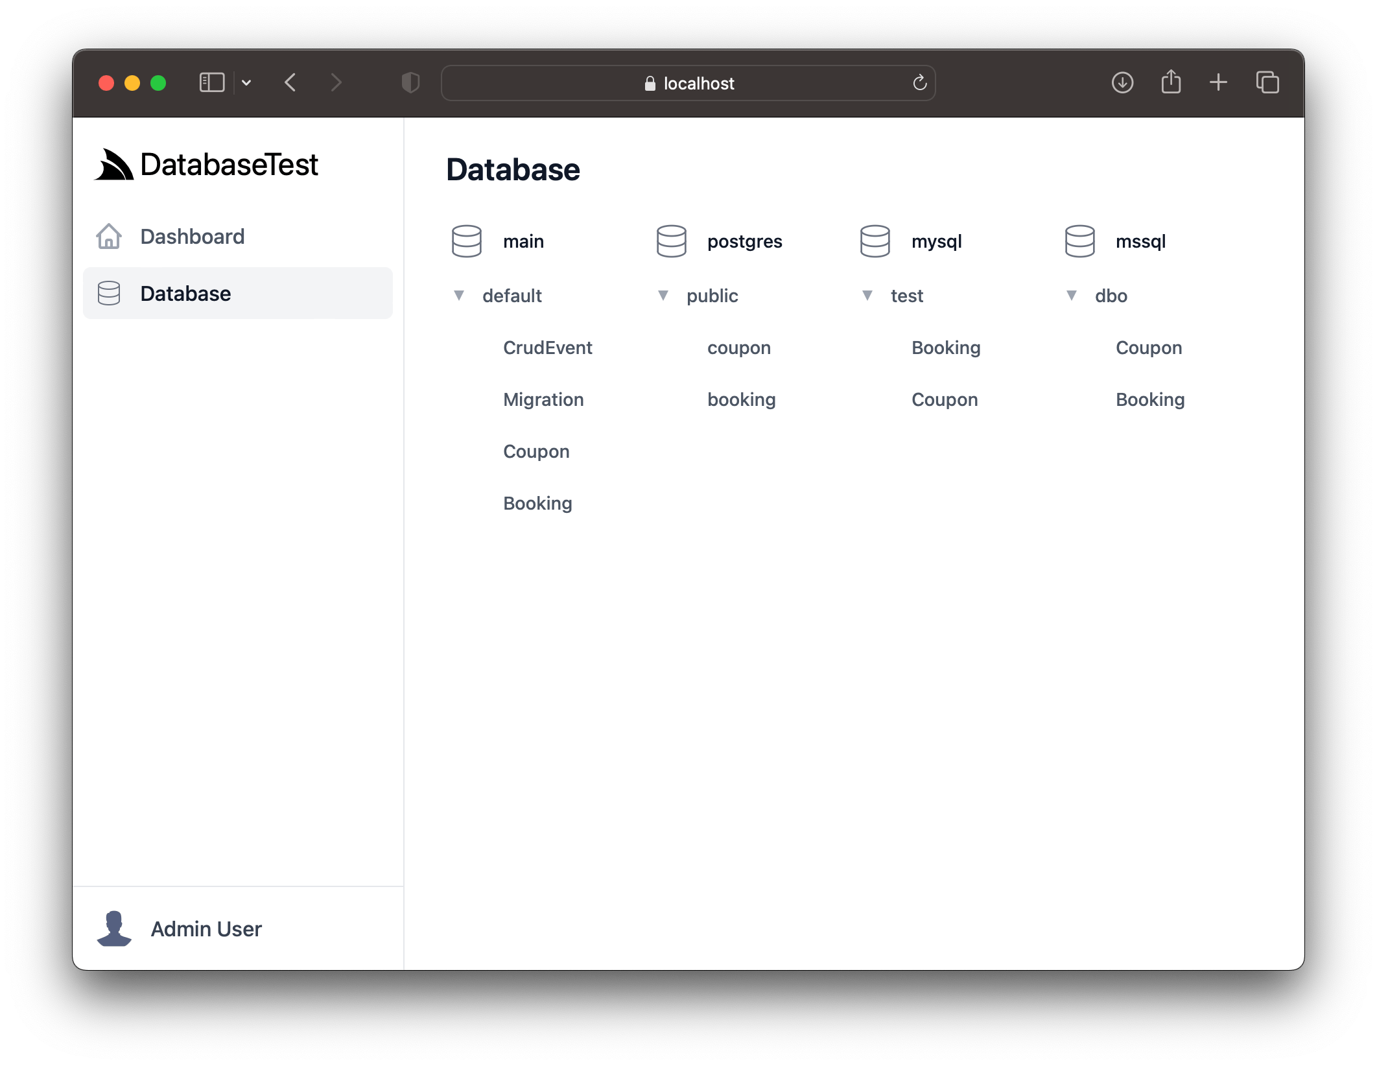Viewport: 1377px width, 1066px height.
Task: Go to Dashboard in sidebar
Action: pos(192,237)
